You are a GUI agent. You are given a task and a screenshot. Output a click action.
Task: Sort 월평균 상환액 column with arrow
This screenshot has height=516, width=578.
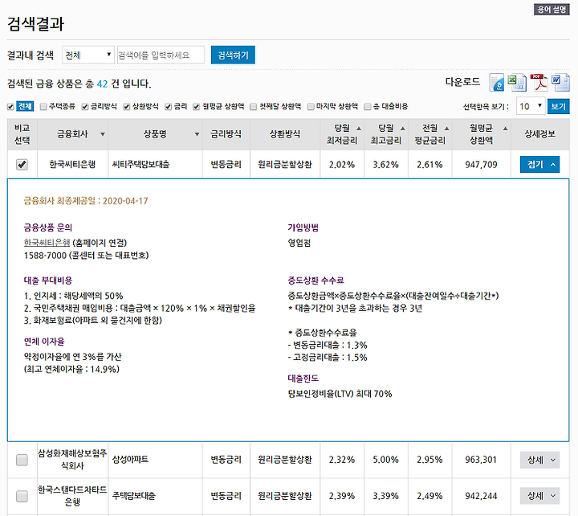506,129
